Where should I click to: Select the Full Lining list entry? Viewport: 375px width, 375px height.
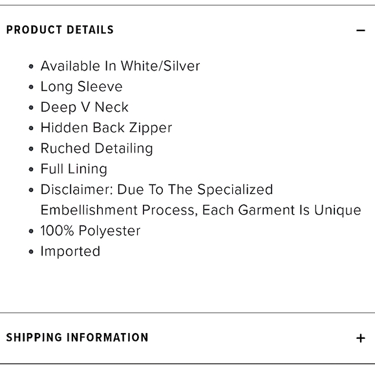tap(74, 169)
